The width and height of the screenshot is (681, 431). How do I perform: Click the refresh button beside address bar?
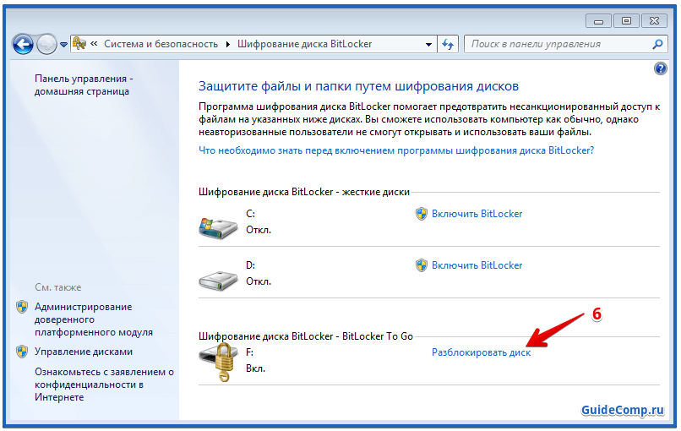[448, 44]
